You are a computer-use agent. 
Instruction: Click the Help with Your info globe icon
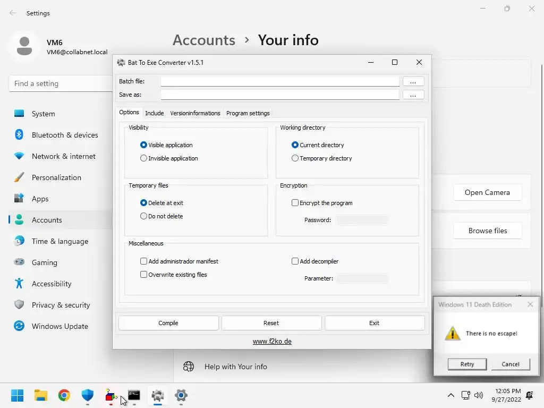pos(189,367)
